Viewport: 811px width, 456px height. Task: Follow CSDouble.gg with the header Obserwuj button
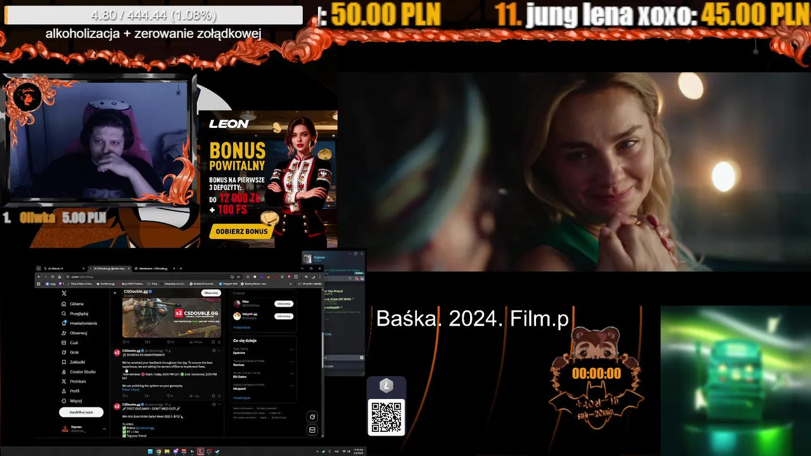(x=211, y=293)
